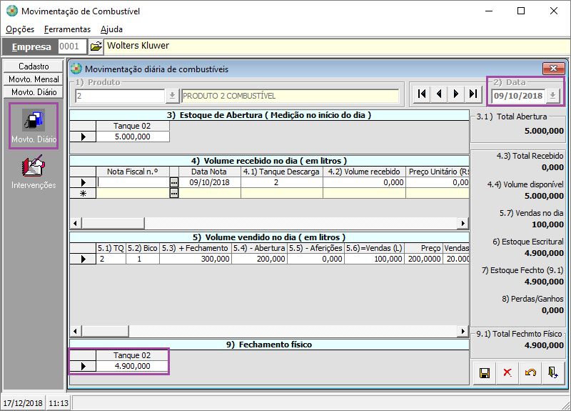Click the Abertura cell 200,000
571x411 pixels.
point(259,259)
